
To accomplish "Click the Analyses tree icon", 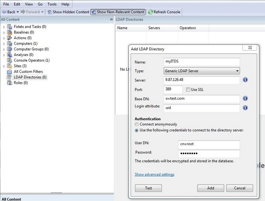I will [x=9, y=55].
